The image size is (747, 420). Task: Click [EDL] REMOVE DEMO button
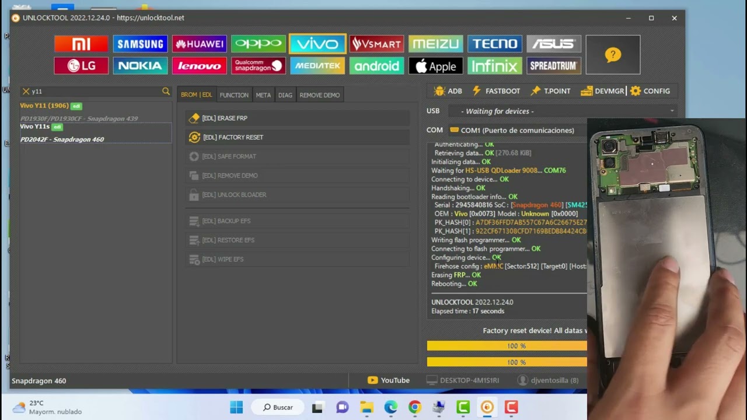coord(297,176)
